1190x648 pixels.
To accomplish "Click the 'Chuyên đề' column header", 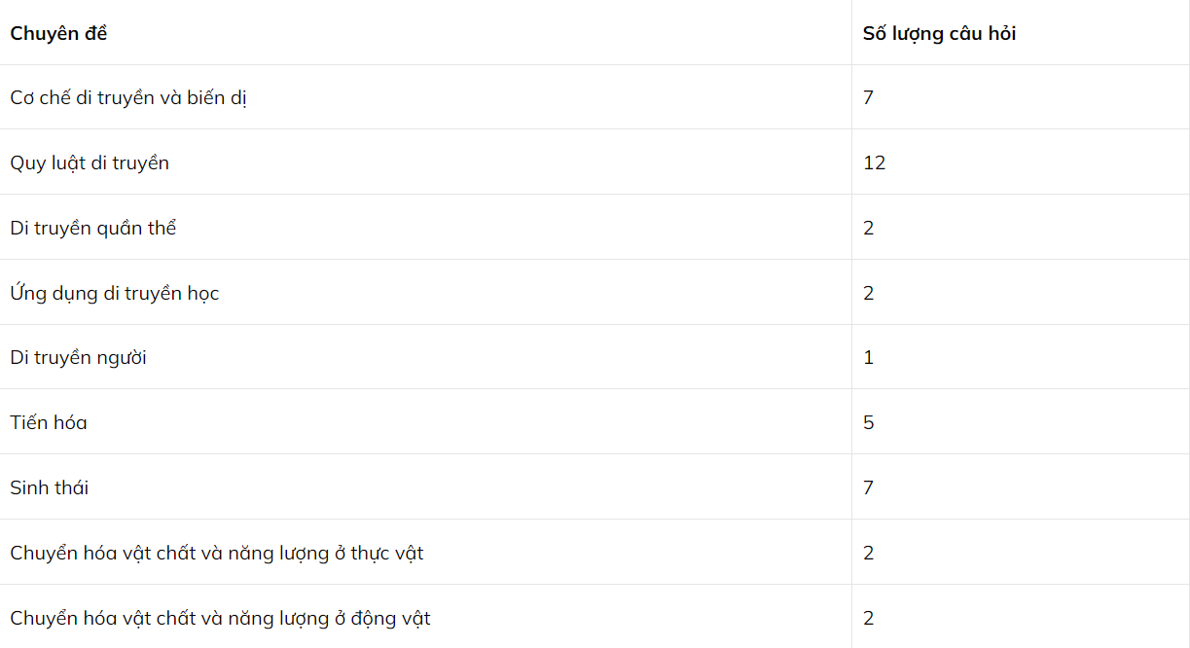I will pyautogui.click(x=58, y=33).
